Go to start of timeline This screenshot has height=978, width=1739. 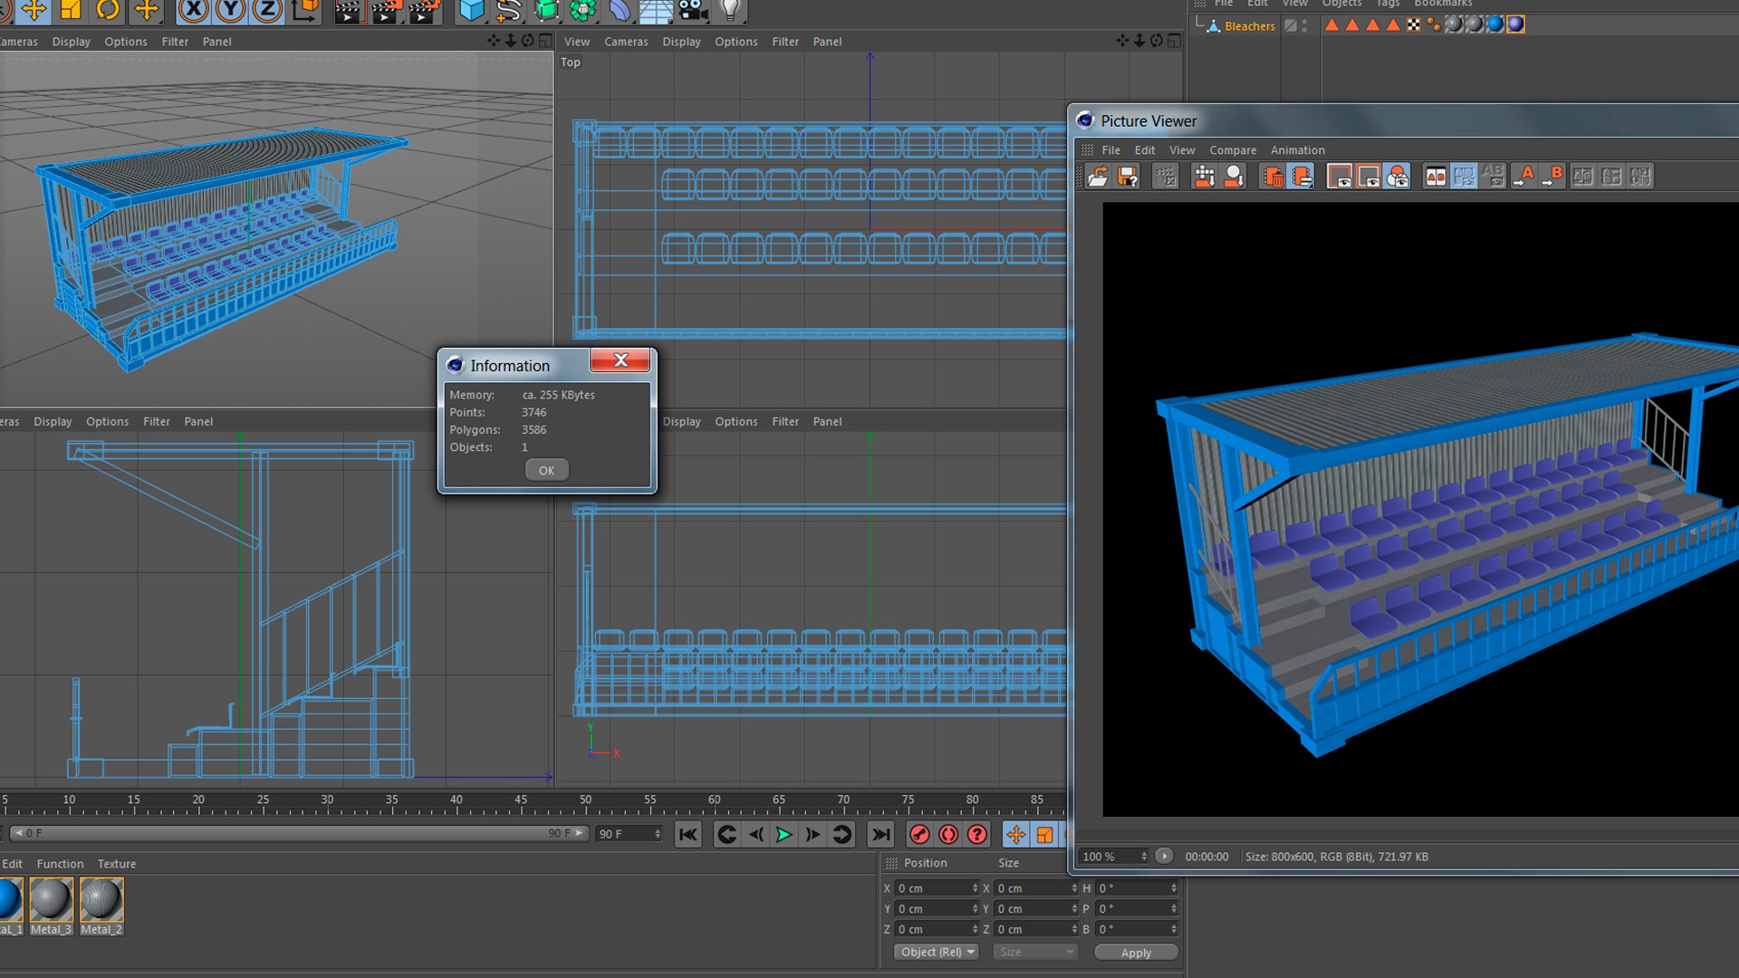(688, 835)
